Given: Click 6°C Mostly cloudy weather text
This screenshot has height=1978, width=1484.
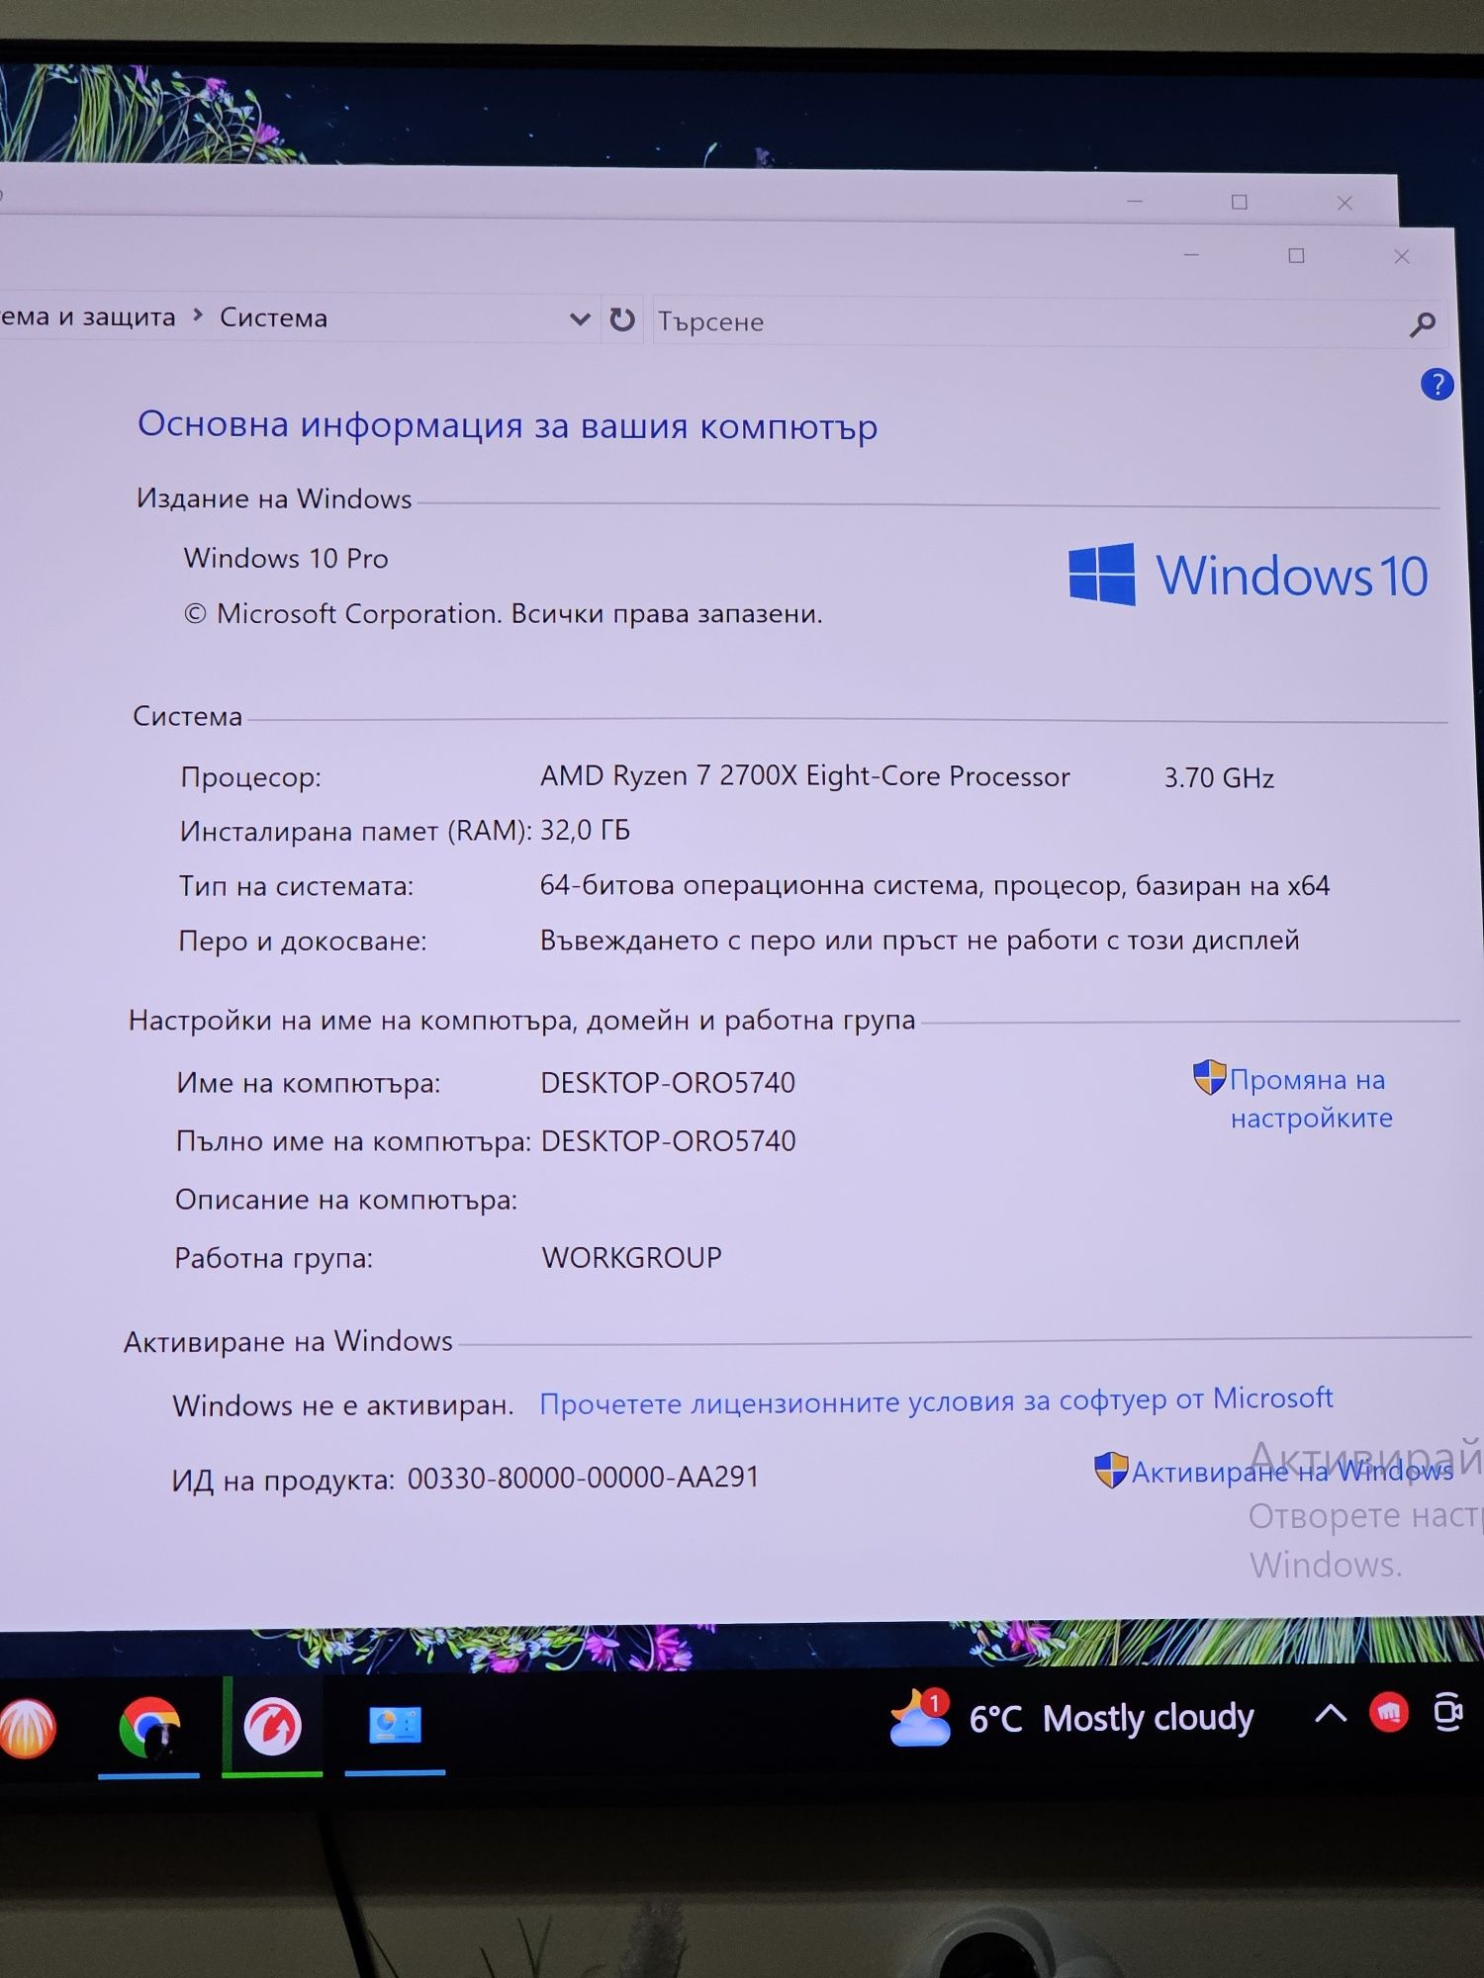Looking at the screenshot, I should 1111,1719.
